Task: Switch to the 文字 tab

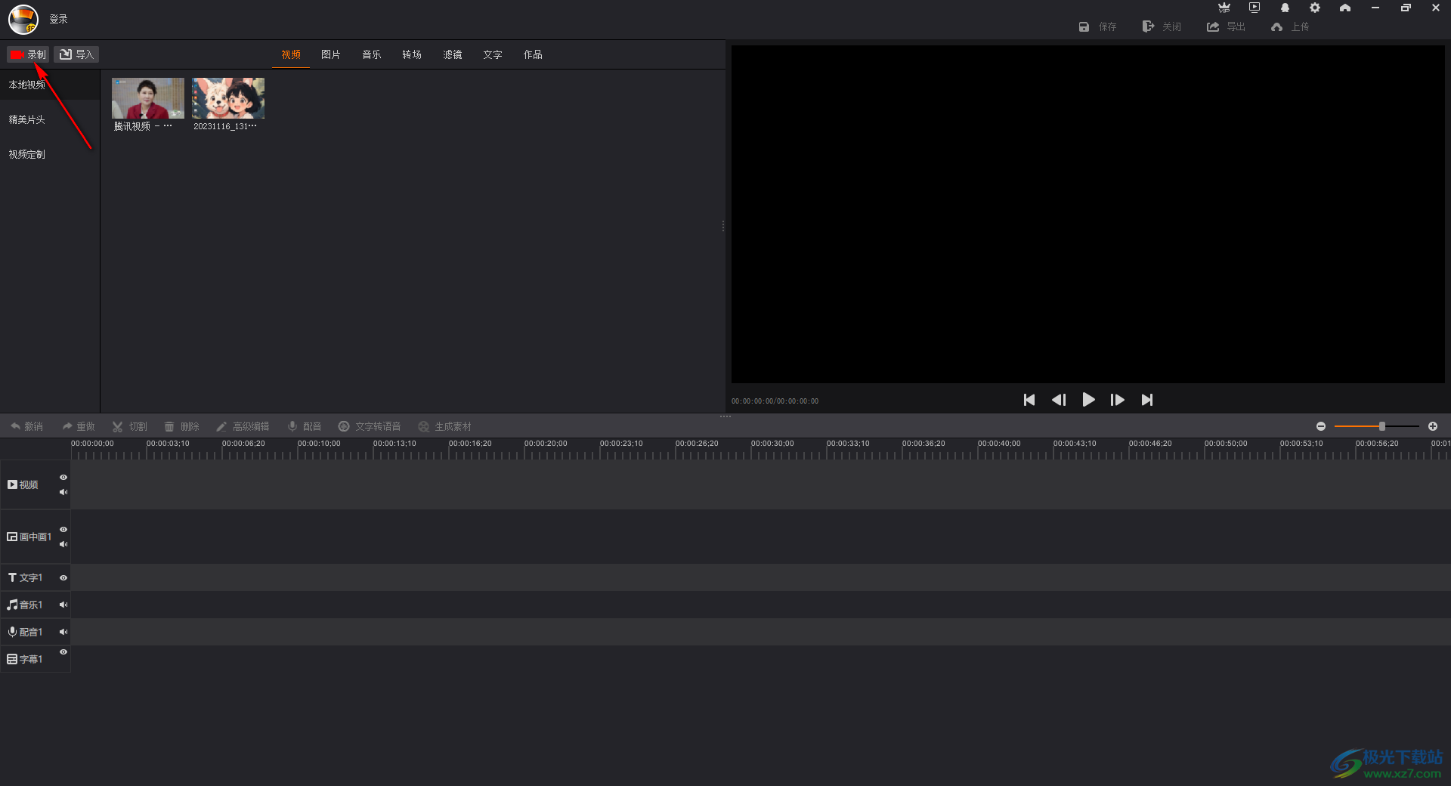Action: [x=493, y=54]
